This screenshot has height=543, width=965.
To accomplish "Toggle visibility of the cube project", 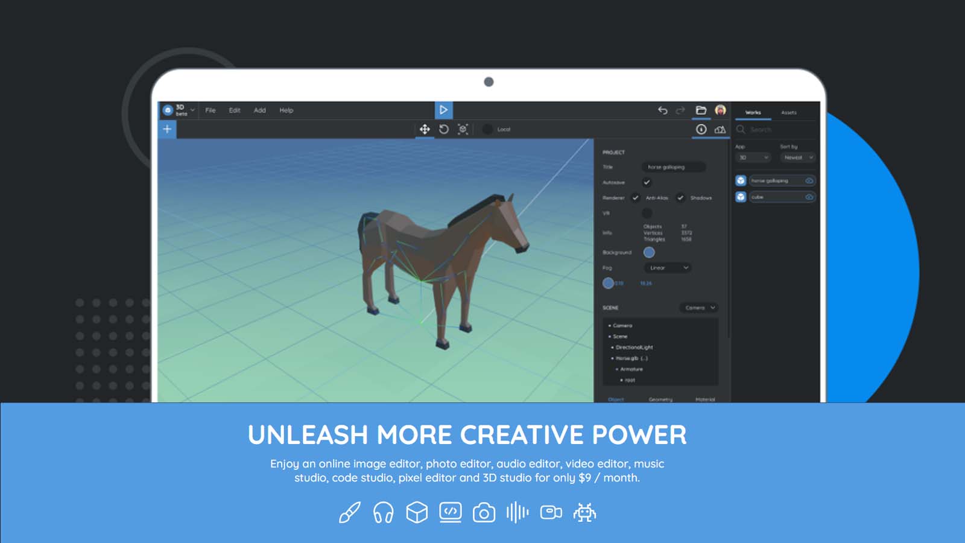I will 809,196.
